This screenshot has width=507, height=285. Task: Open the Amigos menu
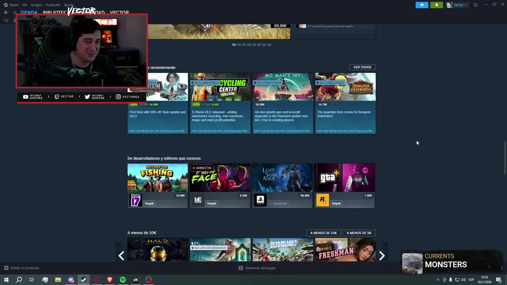[36, 5]
